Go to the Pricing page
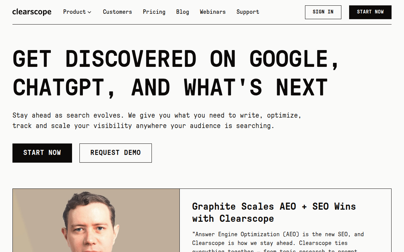Viewport: 404px width, 252px height. coord(154,12)
